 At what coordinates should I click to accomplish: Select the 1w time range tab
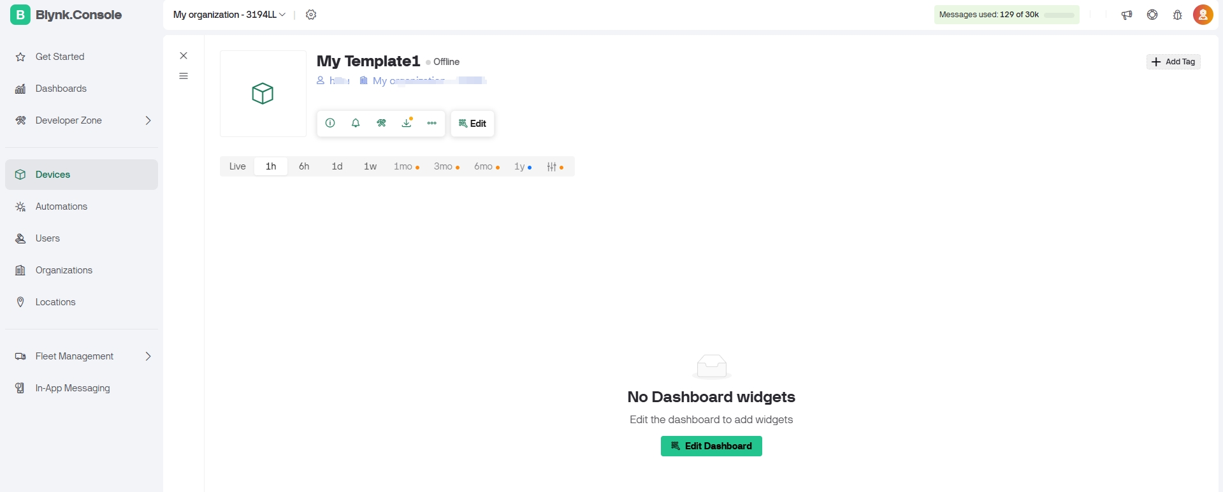coord(370,166)
